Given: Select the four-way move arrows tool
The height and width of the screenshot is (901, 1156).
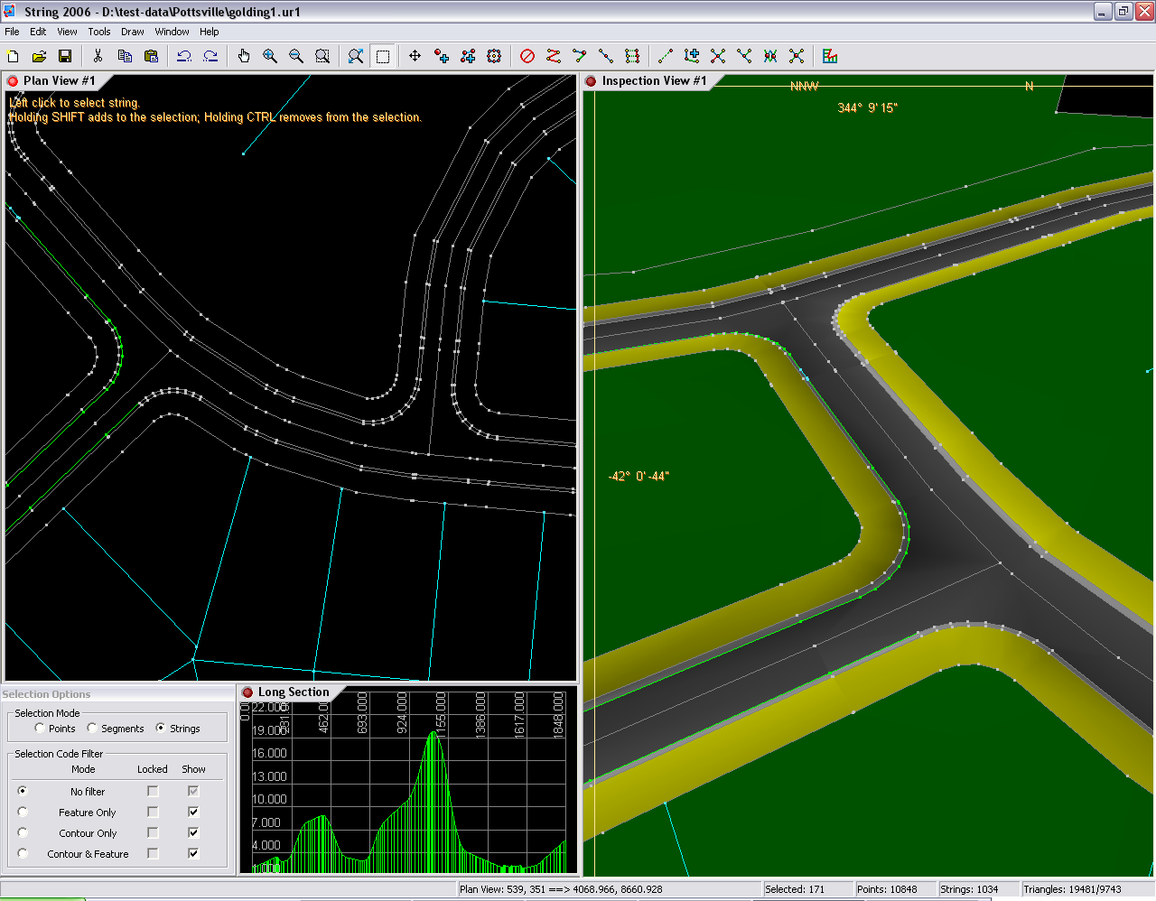Looking at the screenshot, I should pyautogui.click(x=415, y=56).
